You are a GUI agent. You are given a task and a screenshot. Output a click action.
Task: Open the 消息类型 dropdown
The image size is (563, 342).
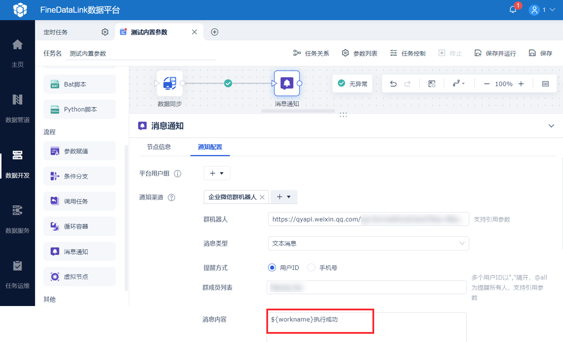(369, 243)
